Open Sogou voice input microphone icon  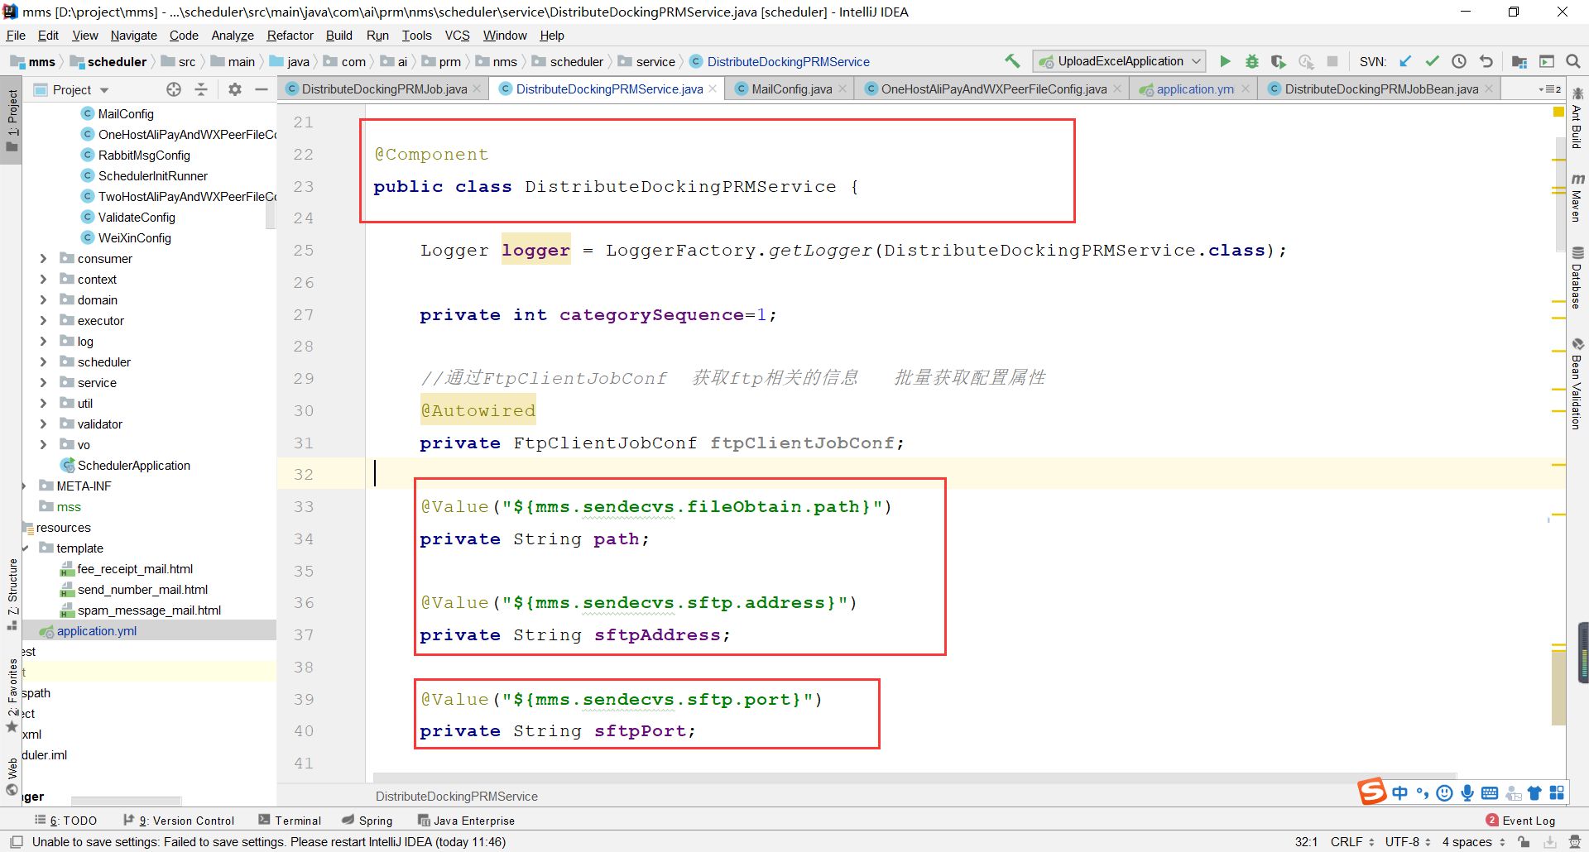coord(1467,793)
